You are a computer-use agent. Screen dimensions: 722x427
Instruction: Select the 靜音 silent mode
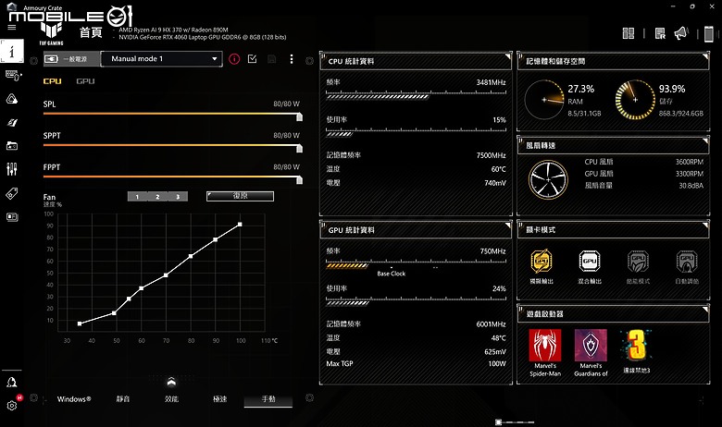(123, 399)
